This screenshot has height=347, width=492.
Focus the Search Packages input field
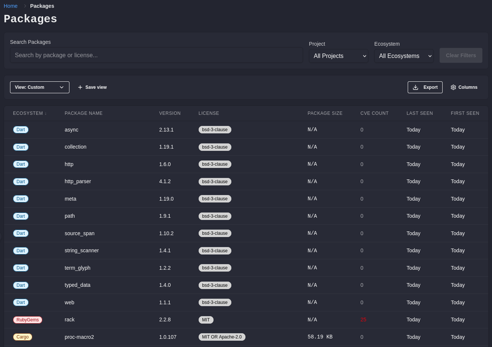click(x=156, y=55)
